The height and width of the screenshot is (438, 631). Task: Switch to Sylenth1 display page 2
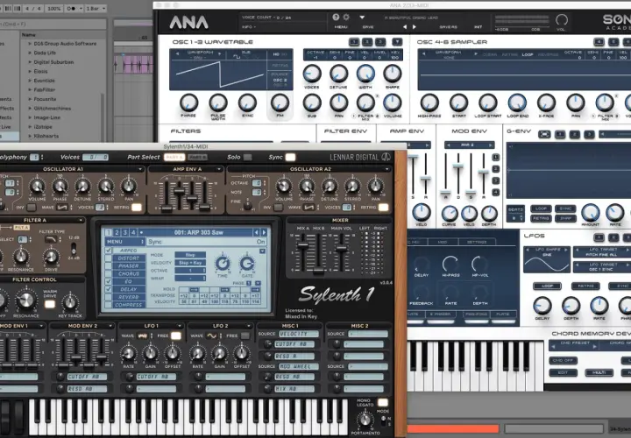click(x=117, y=232)
